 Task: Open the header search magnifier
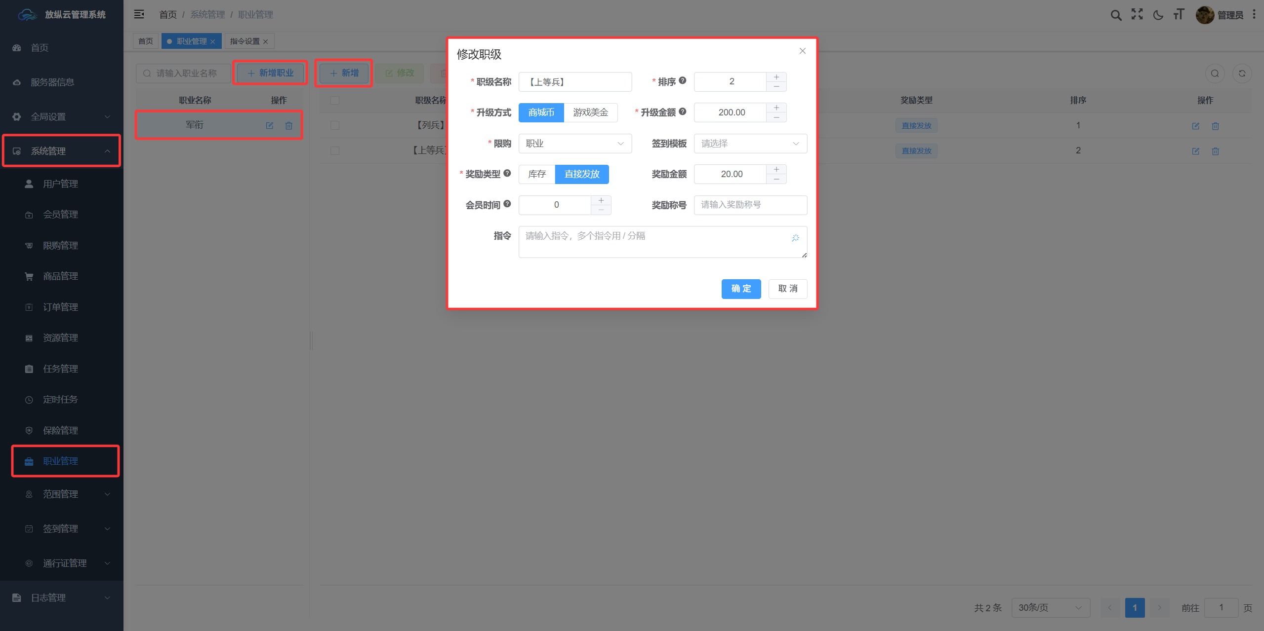[x=1116, y=15]
